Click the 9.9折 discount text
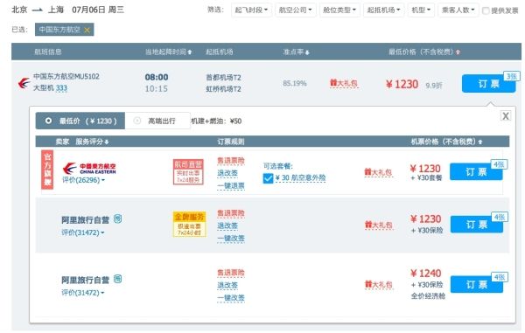The image size is (525, 333). pos(434,86)
